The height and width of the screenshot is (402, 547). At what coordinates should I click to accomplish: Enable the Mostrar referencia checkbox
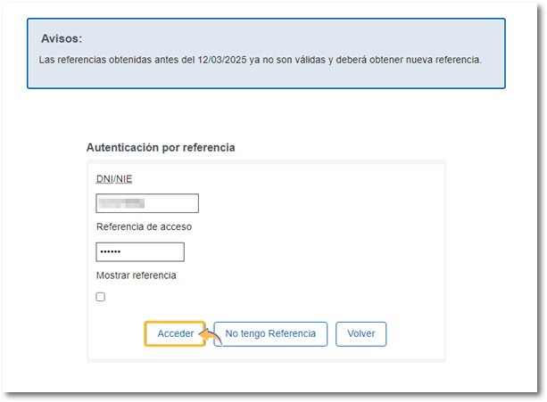pos(101,297)
